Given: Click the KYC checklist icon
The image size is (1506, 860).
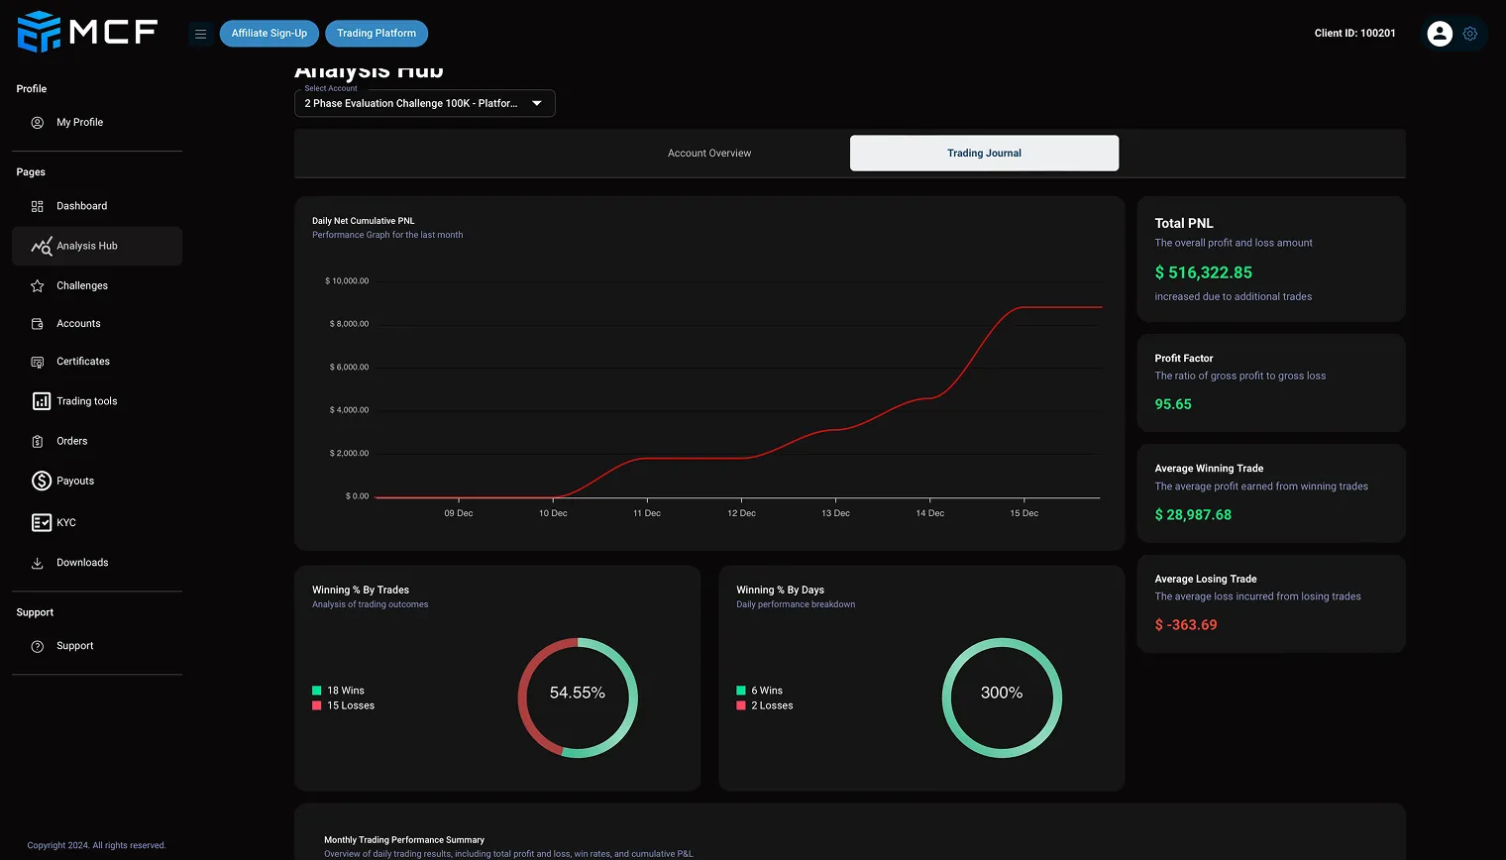Looking at the screenshot, I should point(41,522).
